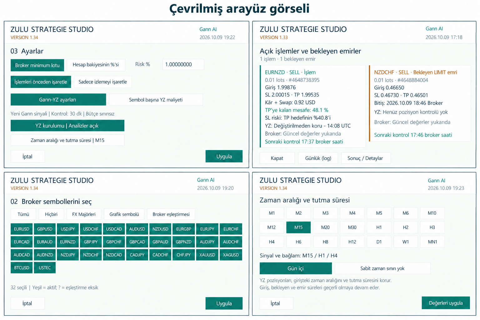Click İptal in the timeframe panel
This screenshot has width=480, height=320.
(276, 303)
